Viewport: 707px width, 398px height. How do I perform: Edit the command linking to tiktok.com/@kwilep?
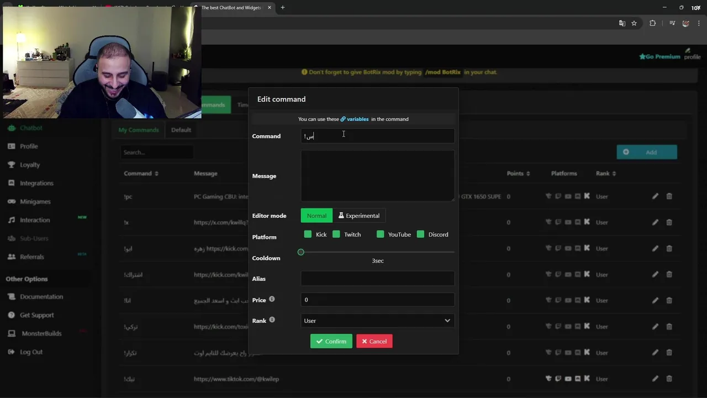tap(655, 379)
